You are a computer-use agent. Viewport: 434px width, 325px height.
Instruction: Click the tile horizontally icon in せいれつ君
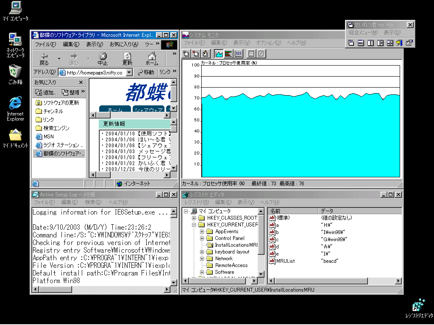click(361, 43)
